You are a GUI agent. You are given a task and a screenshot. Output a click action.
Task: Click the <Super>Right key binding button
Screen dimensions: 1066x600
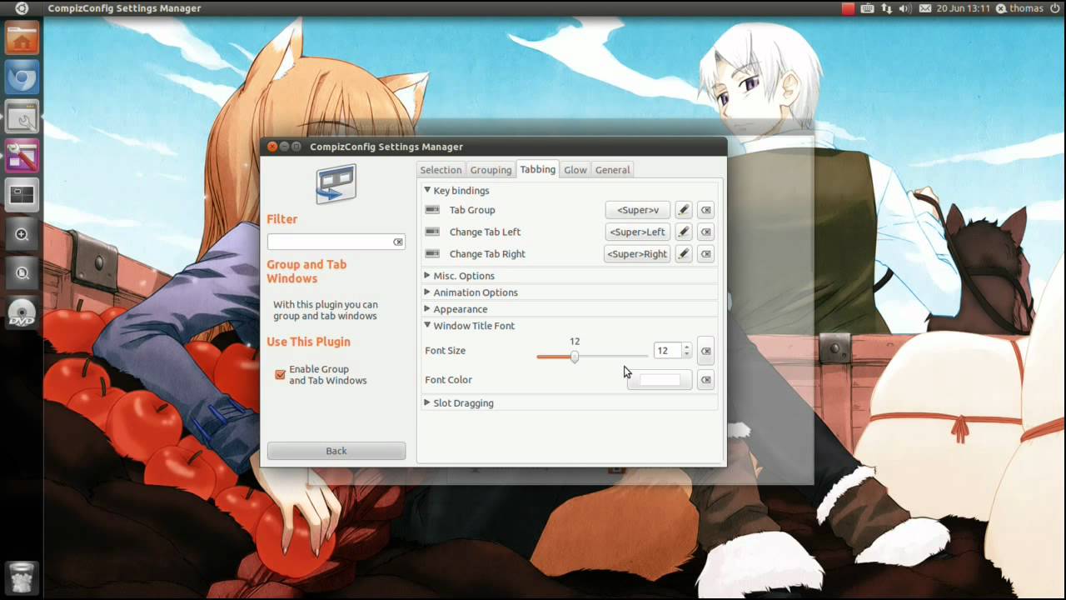[x=637, y=253]
